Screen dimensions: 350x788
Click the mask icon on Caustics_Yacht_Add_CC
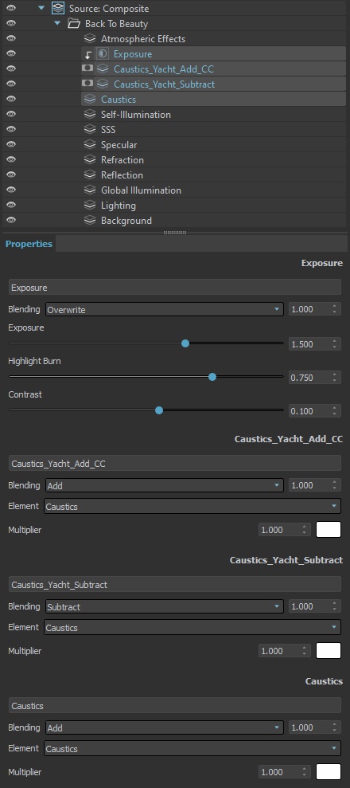click(x=87, y=69)
